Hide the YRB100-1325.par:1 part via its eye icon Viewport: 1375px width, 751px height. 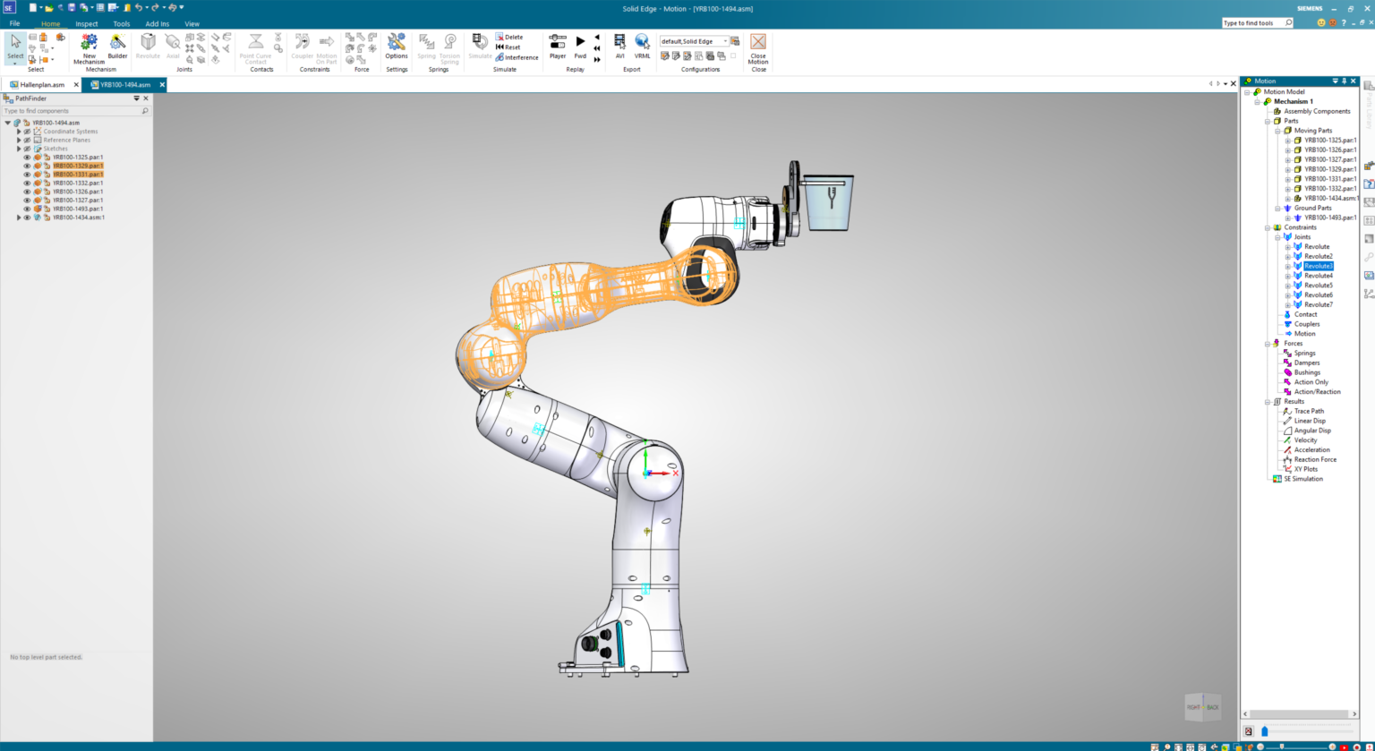pos(27,157)
